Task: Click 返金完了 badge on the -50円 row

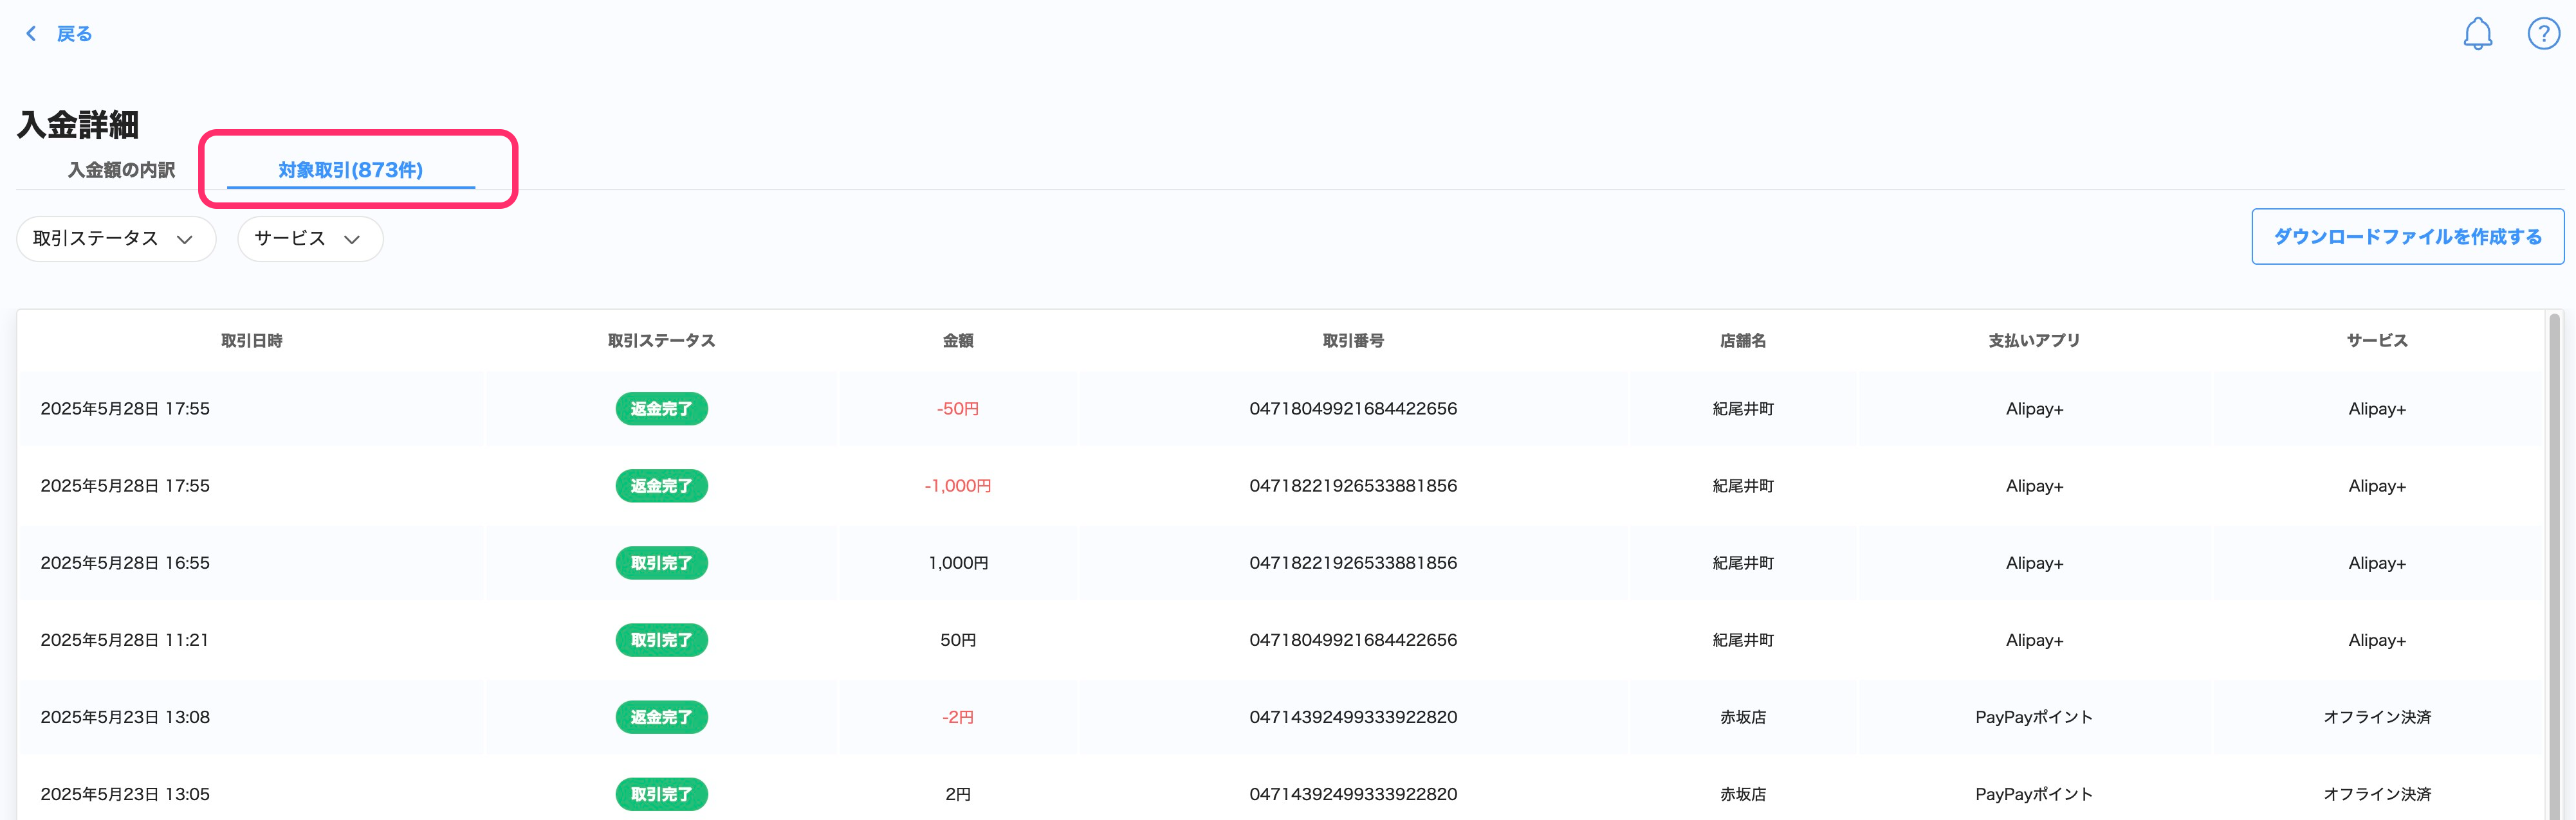Action: coord(661,409)
